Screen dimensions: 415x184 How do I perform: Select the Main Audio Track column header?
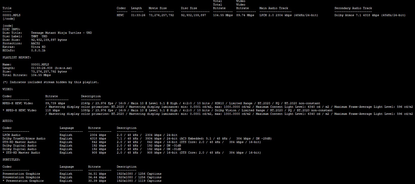[x=274, y=8]
